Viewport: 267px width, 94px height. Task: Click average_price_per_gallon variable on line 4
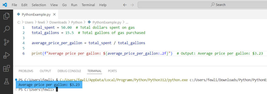coord(57,43)
